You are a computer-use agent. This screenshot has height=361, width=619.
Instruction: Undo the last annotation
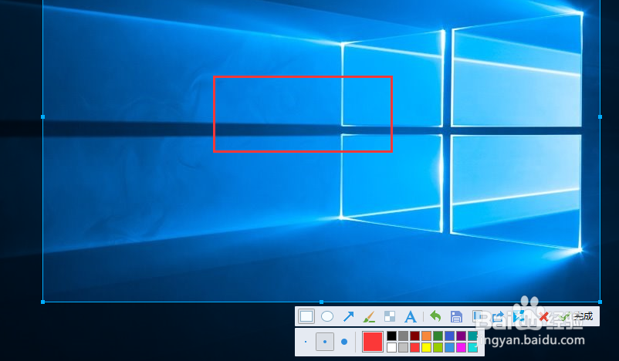(x=435, y=316)
